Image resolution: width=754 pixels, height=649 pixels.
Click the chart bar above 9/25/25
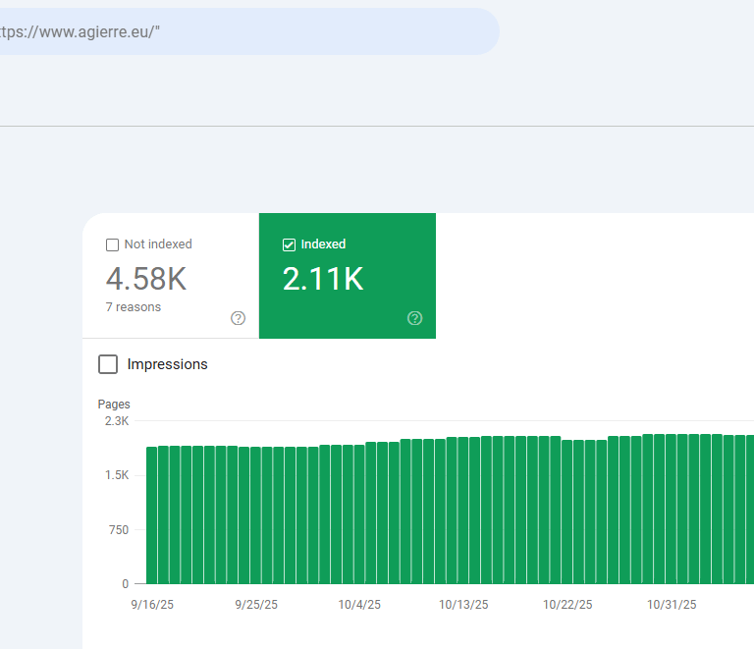tap(256, 515)
